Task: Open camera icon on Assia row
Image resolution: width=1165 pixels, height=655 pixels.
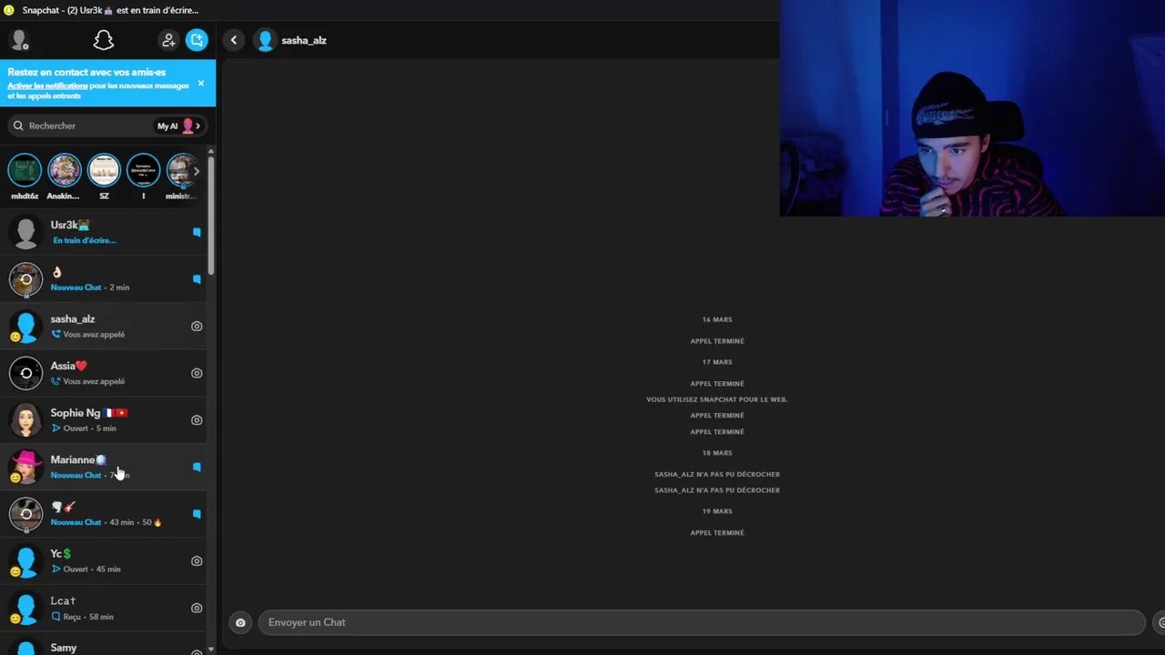Action: click(x=197, y=373)
